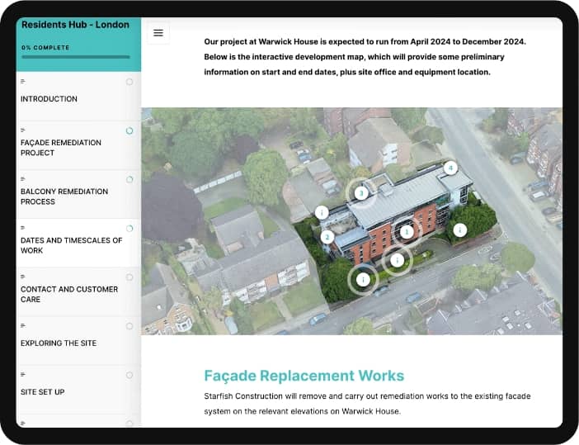Click the Façade Replacement Works heading

304,376
